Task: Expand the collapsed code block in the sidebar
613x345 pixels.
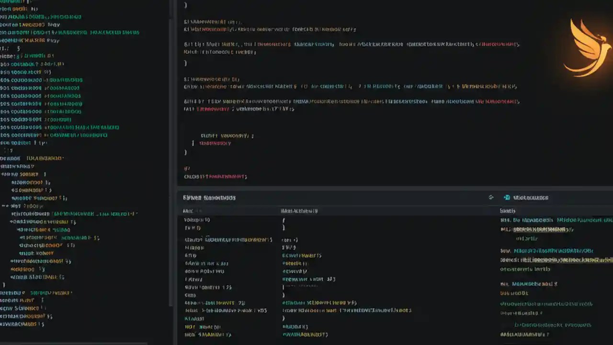Action: [x=4, y=206]
